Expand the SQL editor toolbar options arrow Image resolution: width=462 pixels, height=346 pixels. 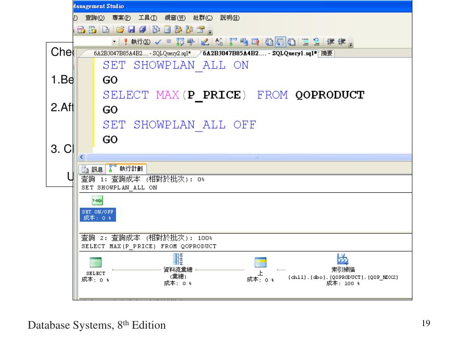point(351,44)
